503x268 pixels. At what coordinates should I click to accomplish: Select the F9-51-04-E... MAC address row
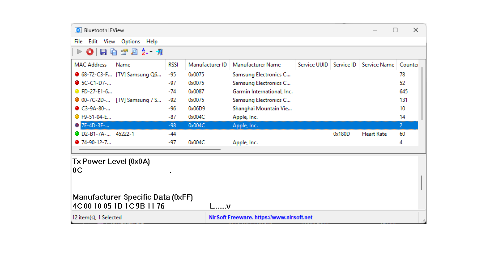[96, 117]
